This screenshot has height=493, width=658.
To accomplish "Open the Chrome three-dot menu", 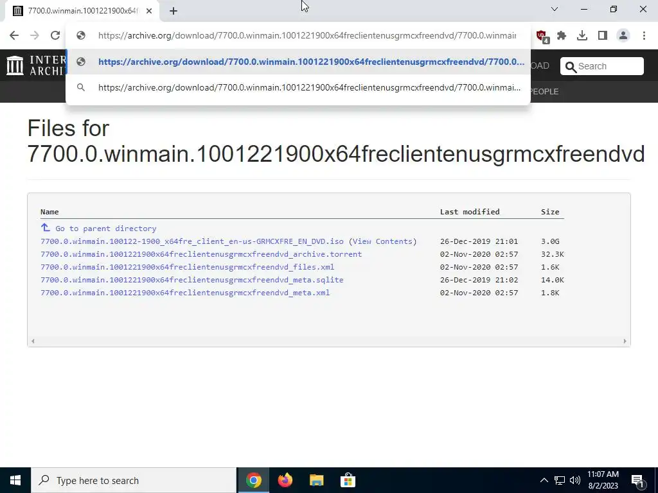I will 644,36.
